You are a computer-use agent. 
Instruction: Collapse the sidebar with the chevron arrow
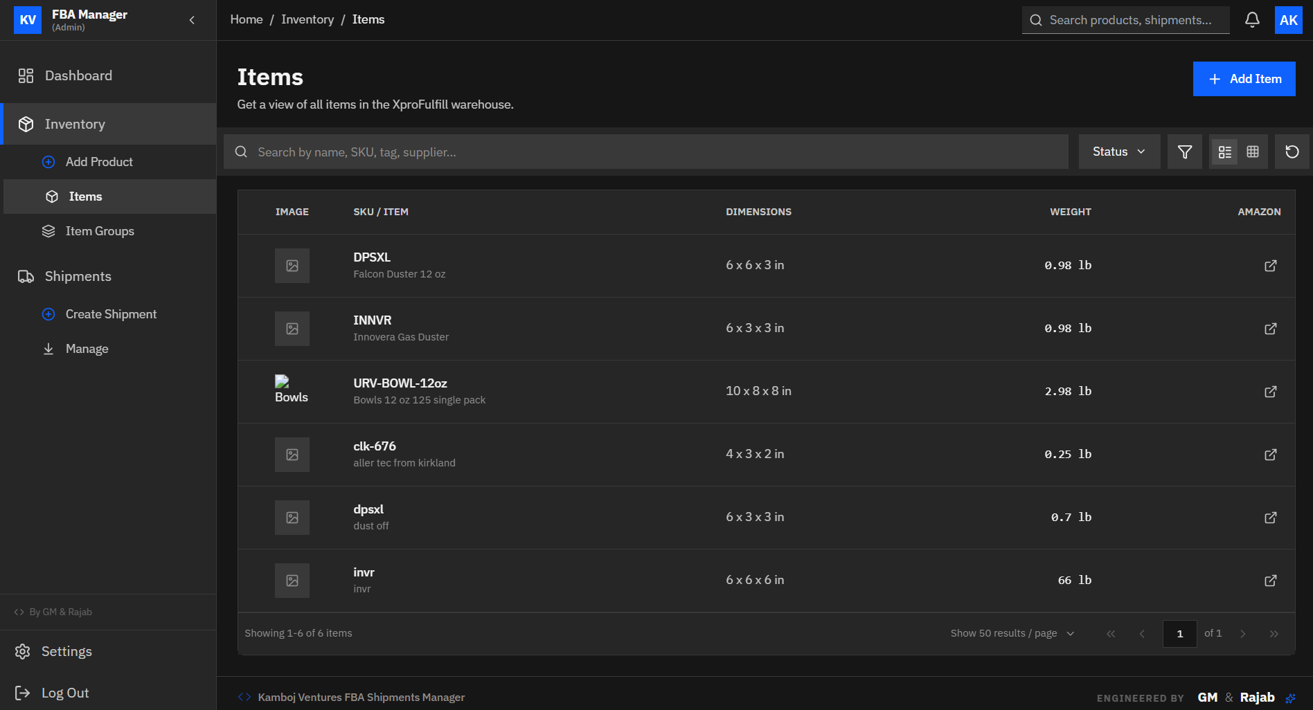pyautogui.click(x=192, y=20)
